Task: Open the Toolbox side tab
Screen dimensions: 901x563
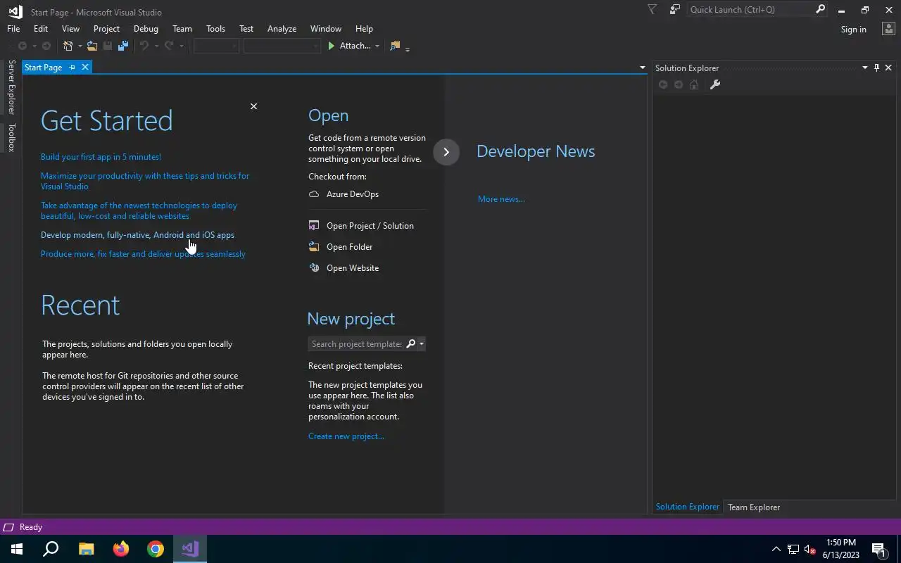Action: tap(11, 137)
